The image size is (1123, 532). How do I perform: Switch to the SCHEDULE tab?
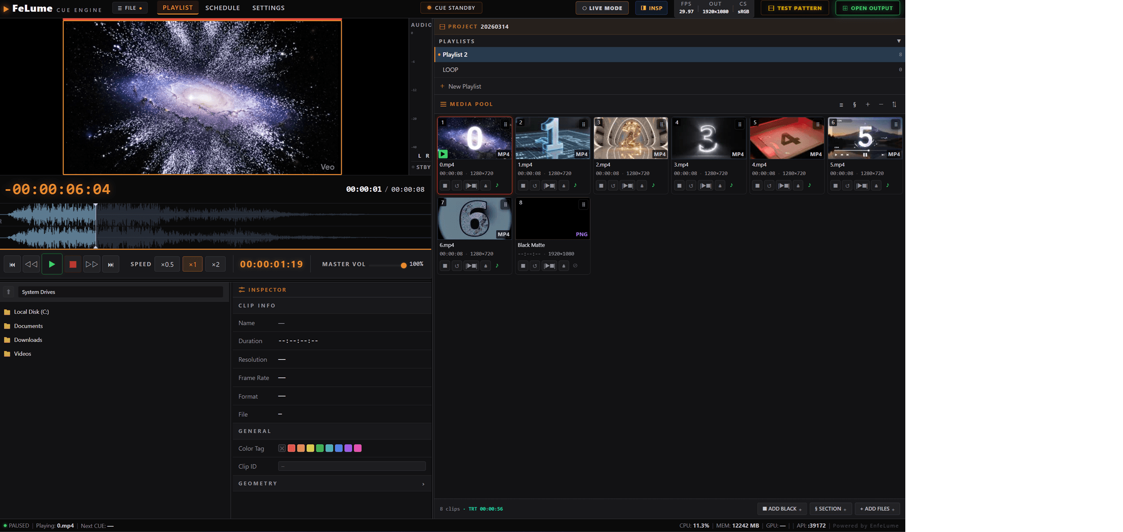pyautogui.click(x=222, y=8)
